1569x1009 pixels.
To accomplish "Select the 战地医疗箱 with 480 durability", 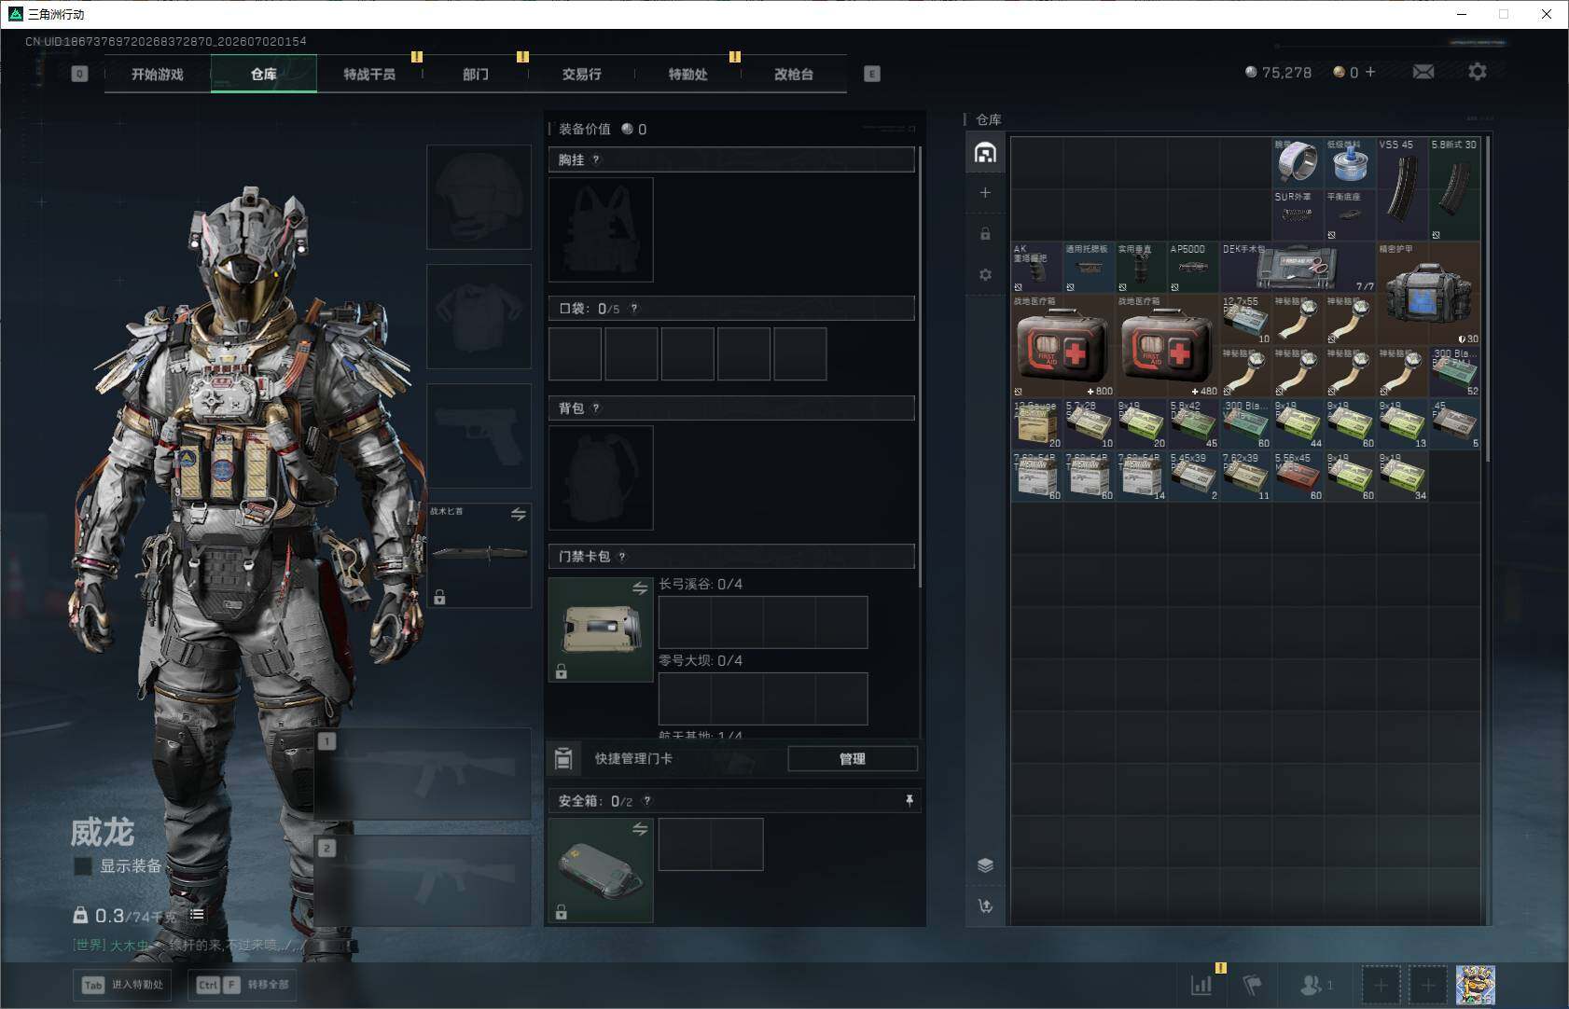I will pos(1168,346).
